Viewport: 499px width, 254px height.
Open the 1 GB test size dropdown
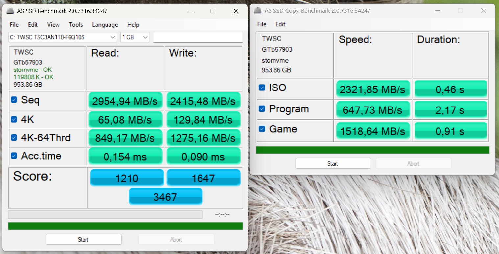[x=135, y=37]
